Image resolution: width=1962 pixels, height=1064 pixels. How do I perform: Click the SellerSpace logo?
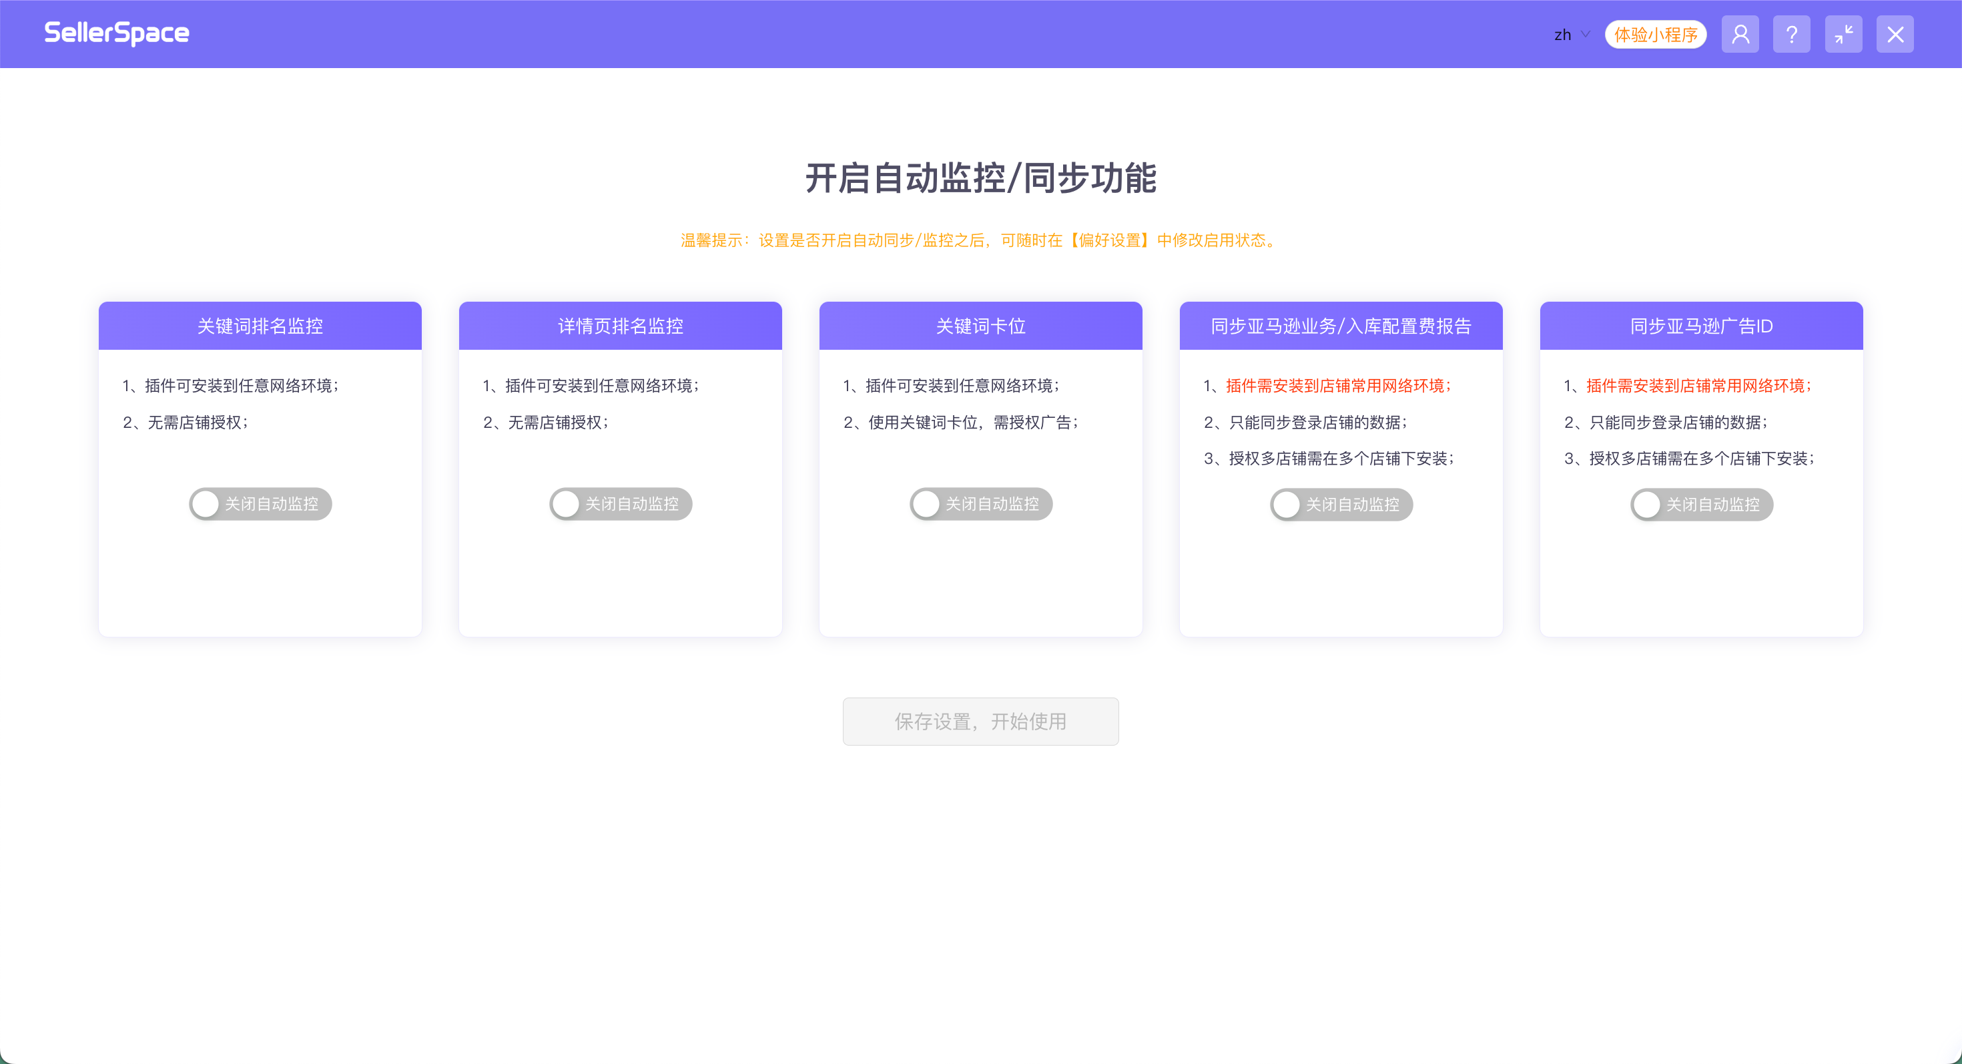coord(117,33)
